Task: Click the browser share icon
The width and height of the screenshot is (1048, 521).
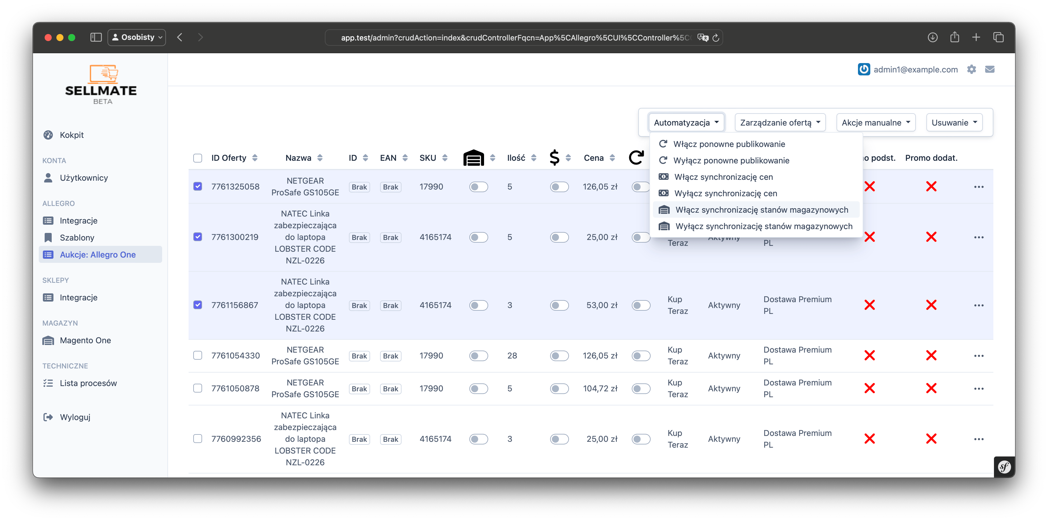Action: (x=954, y=37)
